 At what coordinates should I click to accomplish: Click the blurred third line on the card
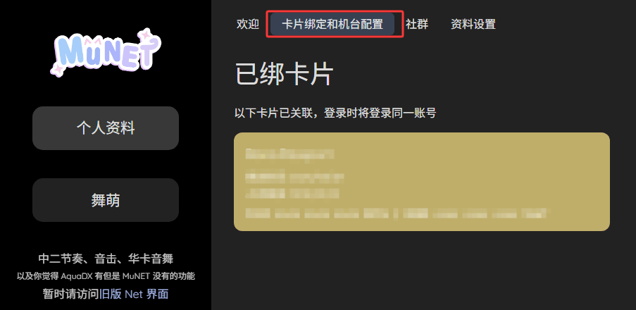point(292,193)
